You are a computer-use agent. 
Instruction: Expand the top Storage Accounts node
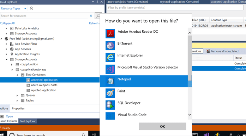(x=6, y=34)
